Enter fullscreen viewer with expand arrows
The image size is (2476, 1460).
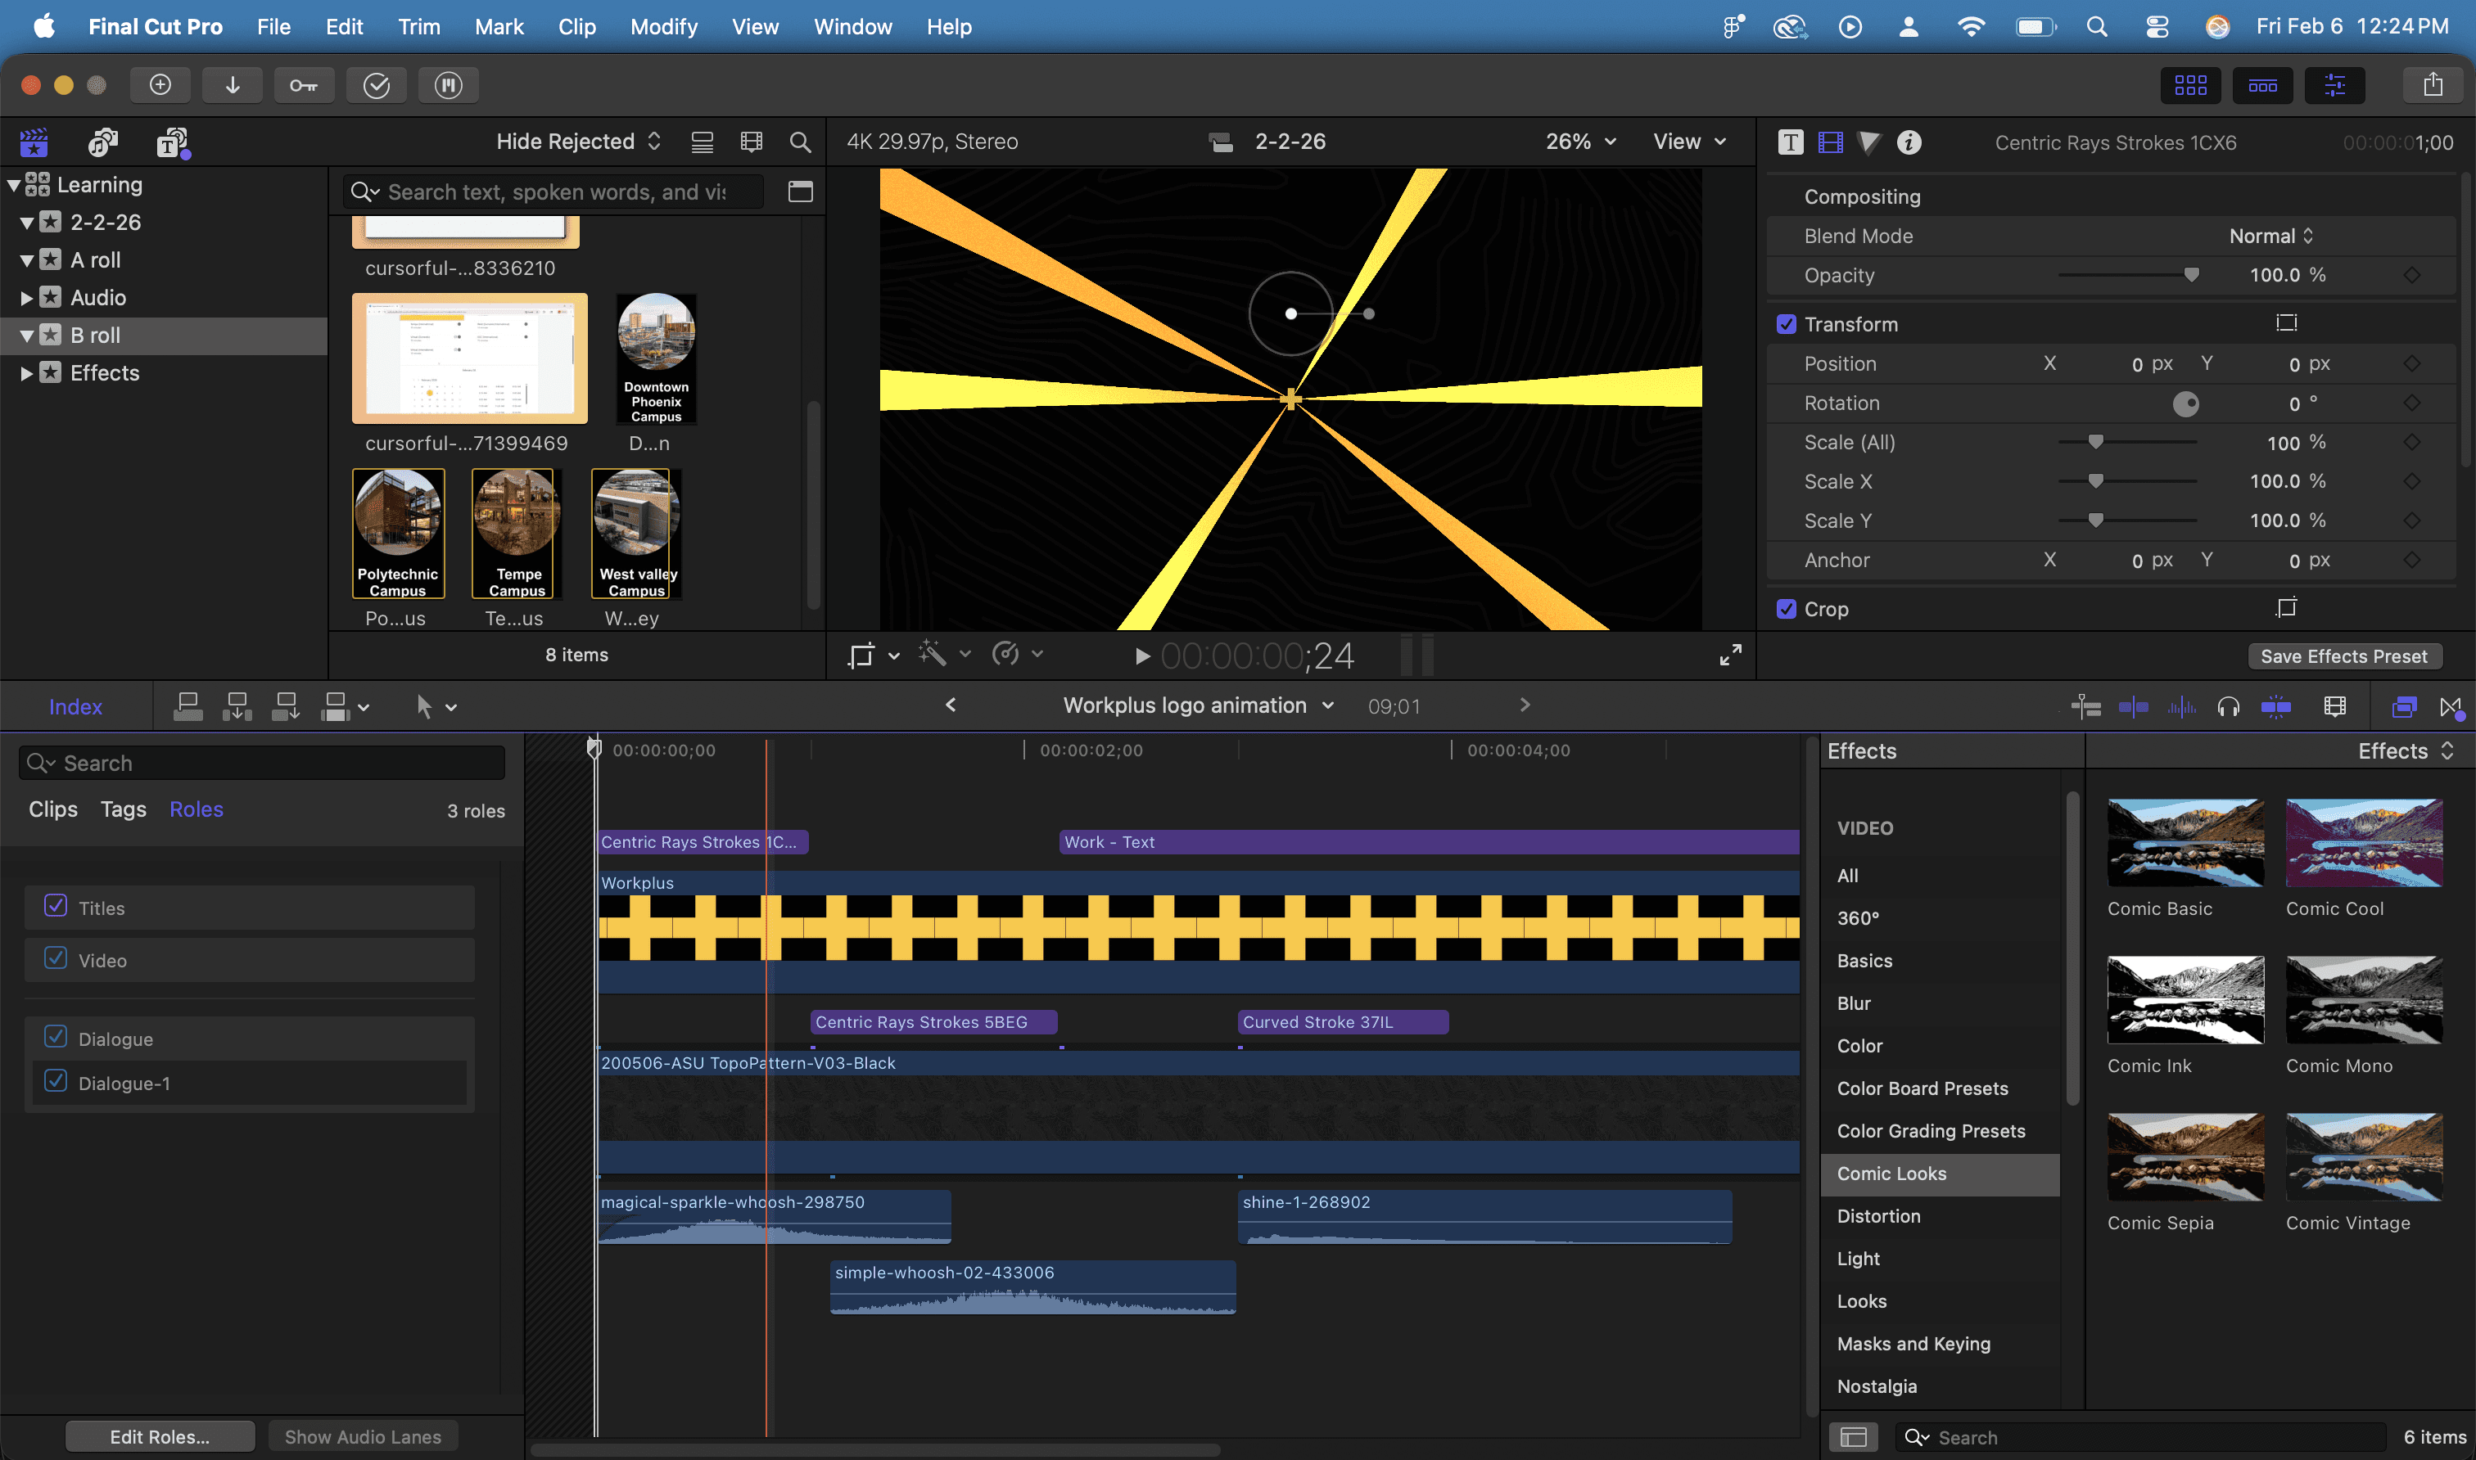click(1730, 656)
